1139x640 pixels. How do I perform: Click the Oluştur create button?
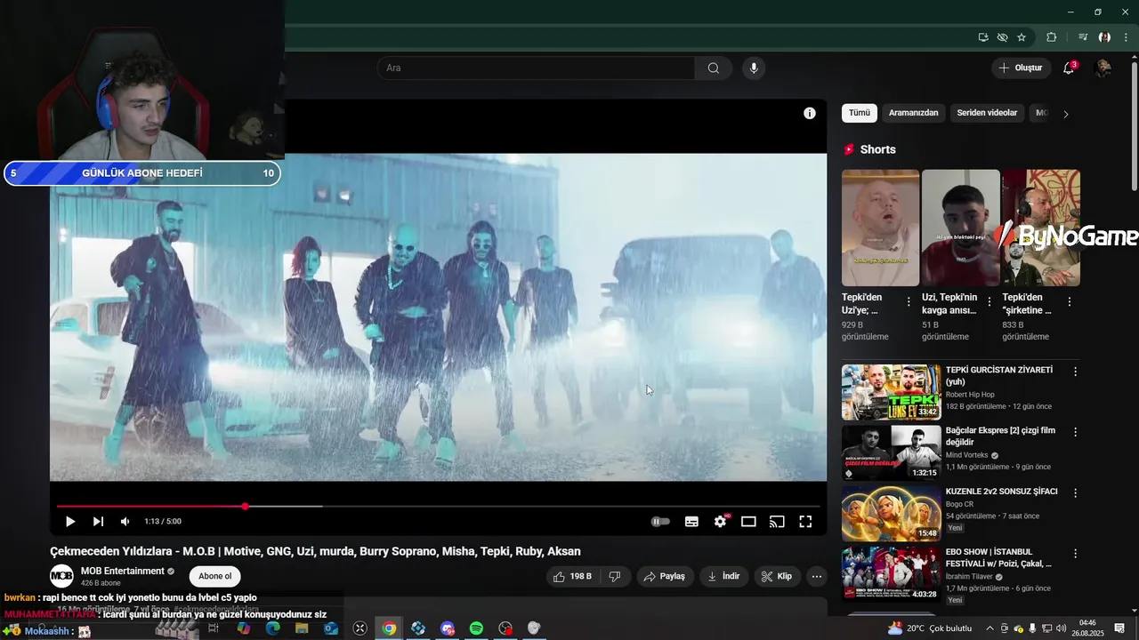click(1020, 68)
